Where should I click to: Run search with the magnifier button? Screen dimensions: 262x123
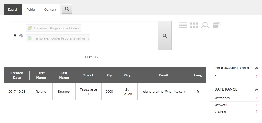(165, 36)
